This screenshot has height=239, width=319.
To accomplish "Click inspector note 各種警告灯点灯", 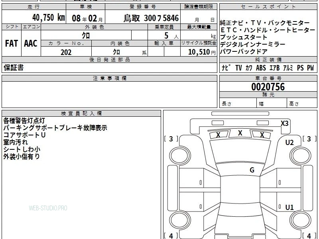I will pyautogui.click(x=24, y=121).
